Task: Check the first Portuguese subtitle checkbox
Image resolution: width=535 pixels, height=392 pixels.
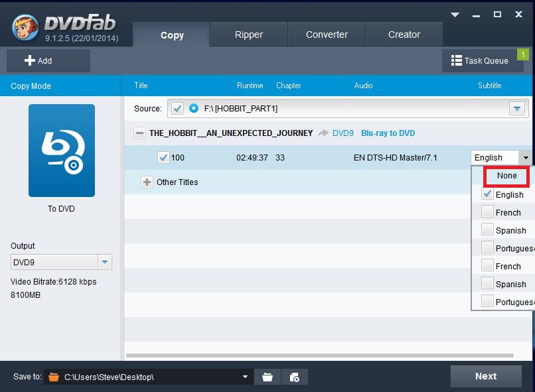Action: tap(487, 247)
